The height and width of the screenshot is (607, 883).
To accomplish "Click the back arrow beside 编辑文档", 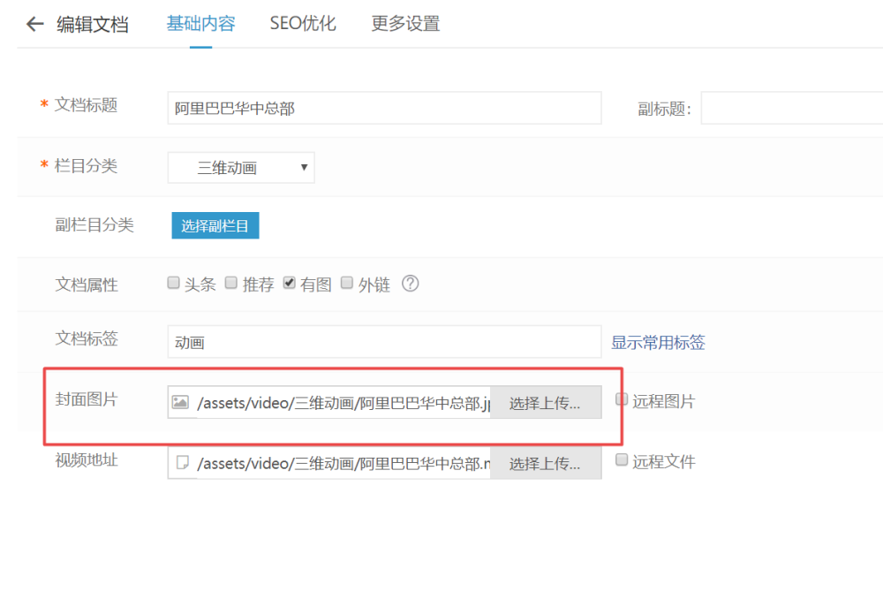I will [35, 24].
